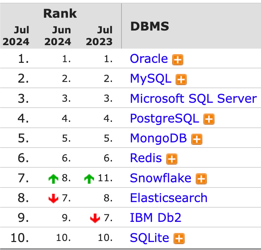This screenshot has height=250, width=261.
Task: Click Jul 2024 rank 4. for PostgreSQL
Action: click(23, 118)
